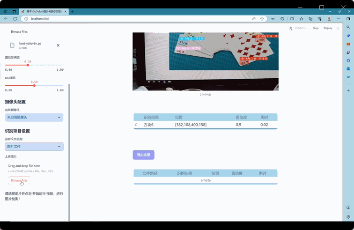
Task: Open the tools briefcase in Edge sidebar
Action: pos(348,44)
